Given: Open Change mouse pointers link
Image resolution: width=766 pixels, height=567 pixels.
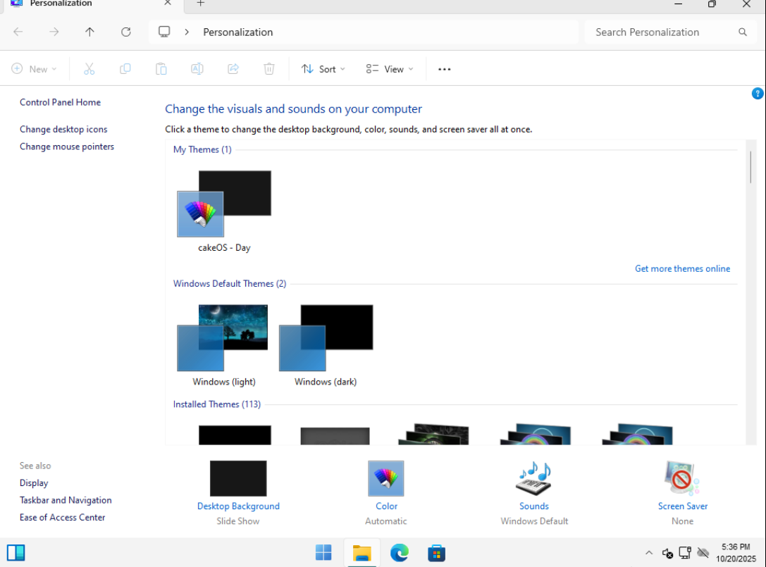Looking at the screenshot, I should click(x=67, y=147).
